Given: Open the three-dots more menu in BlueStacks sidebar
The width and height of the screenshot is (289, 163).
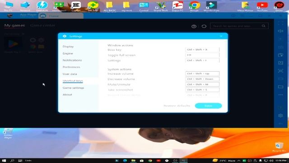Looking at the screenshot, I should pos(280,95).
